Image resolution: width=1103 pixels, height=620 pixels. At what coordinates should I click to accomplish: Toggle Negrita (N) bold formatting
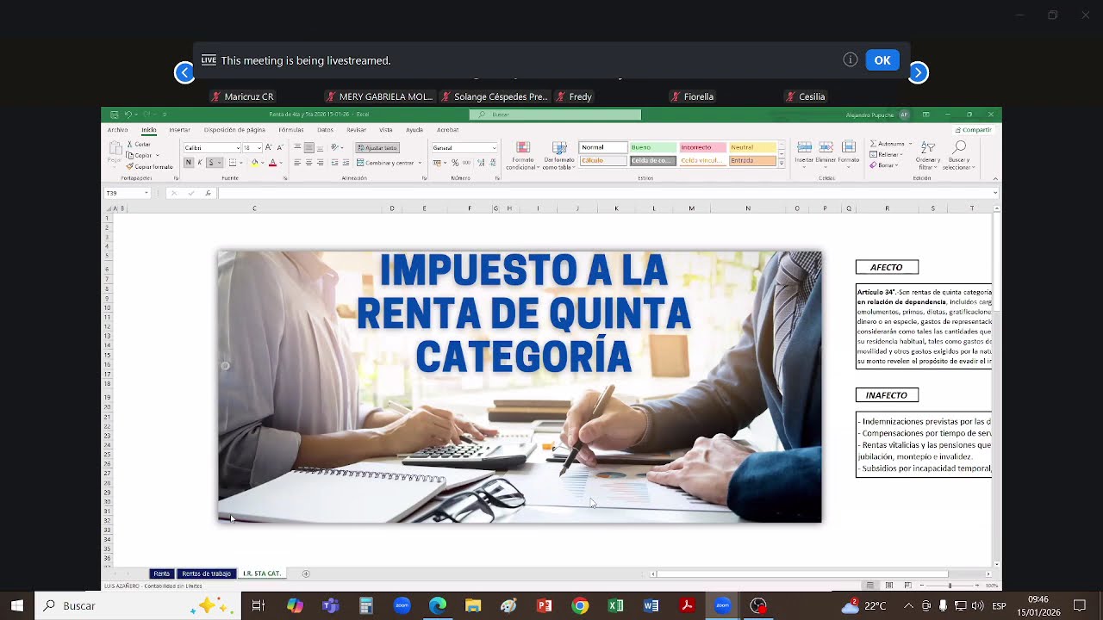189,162
